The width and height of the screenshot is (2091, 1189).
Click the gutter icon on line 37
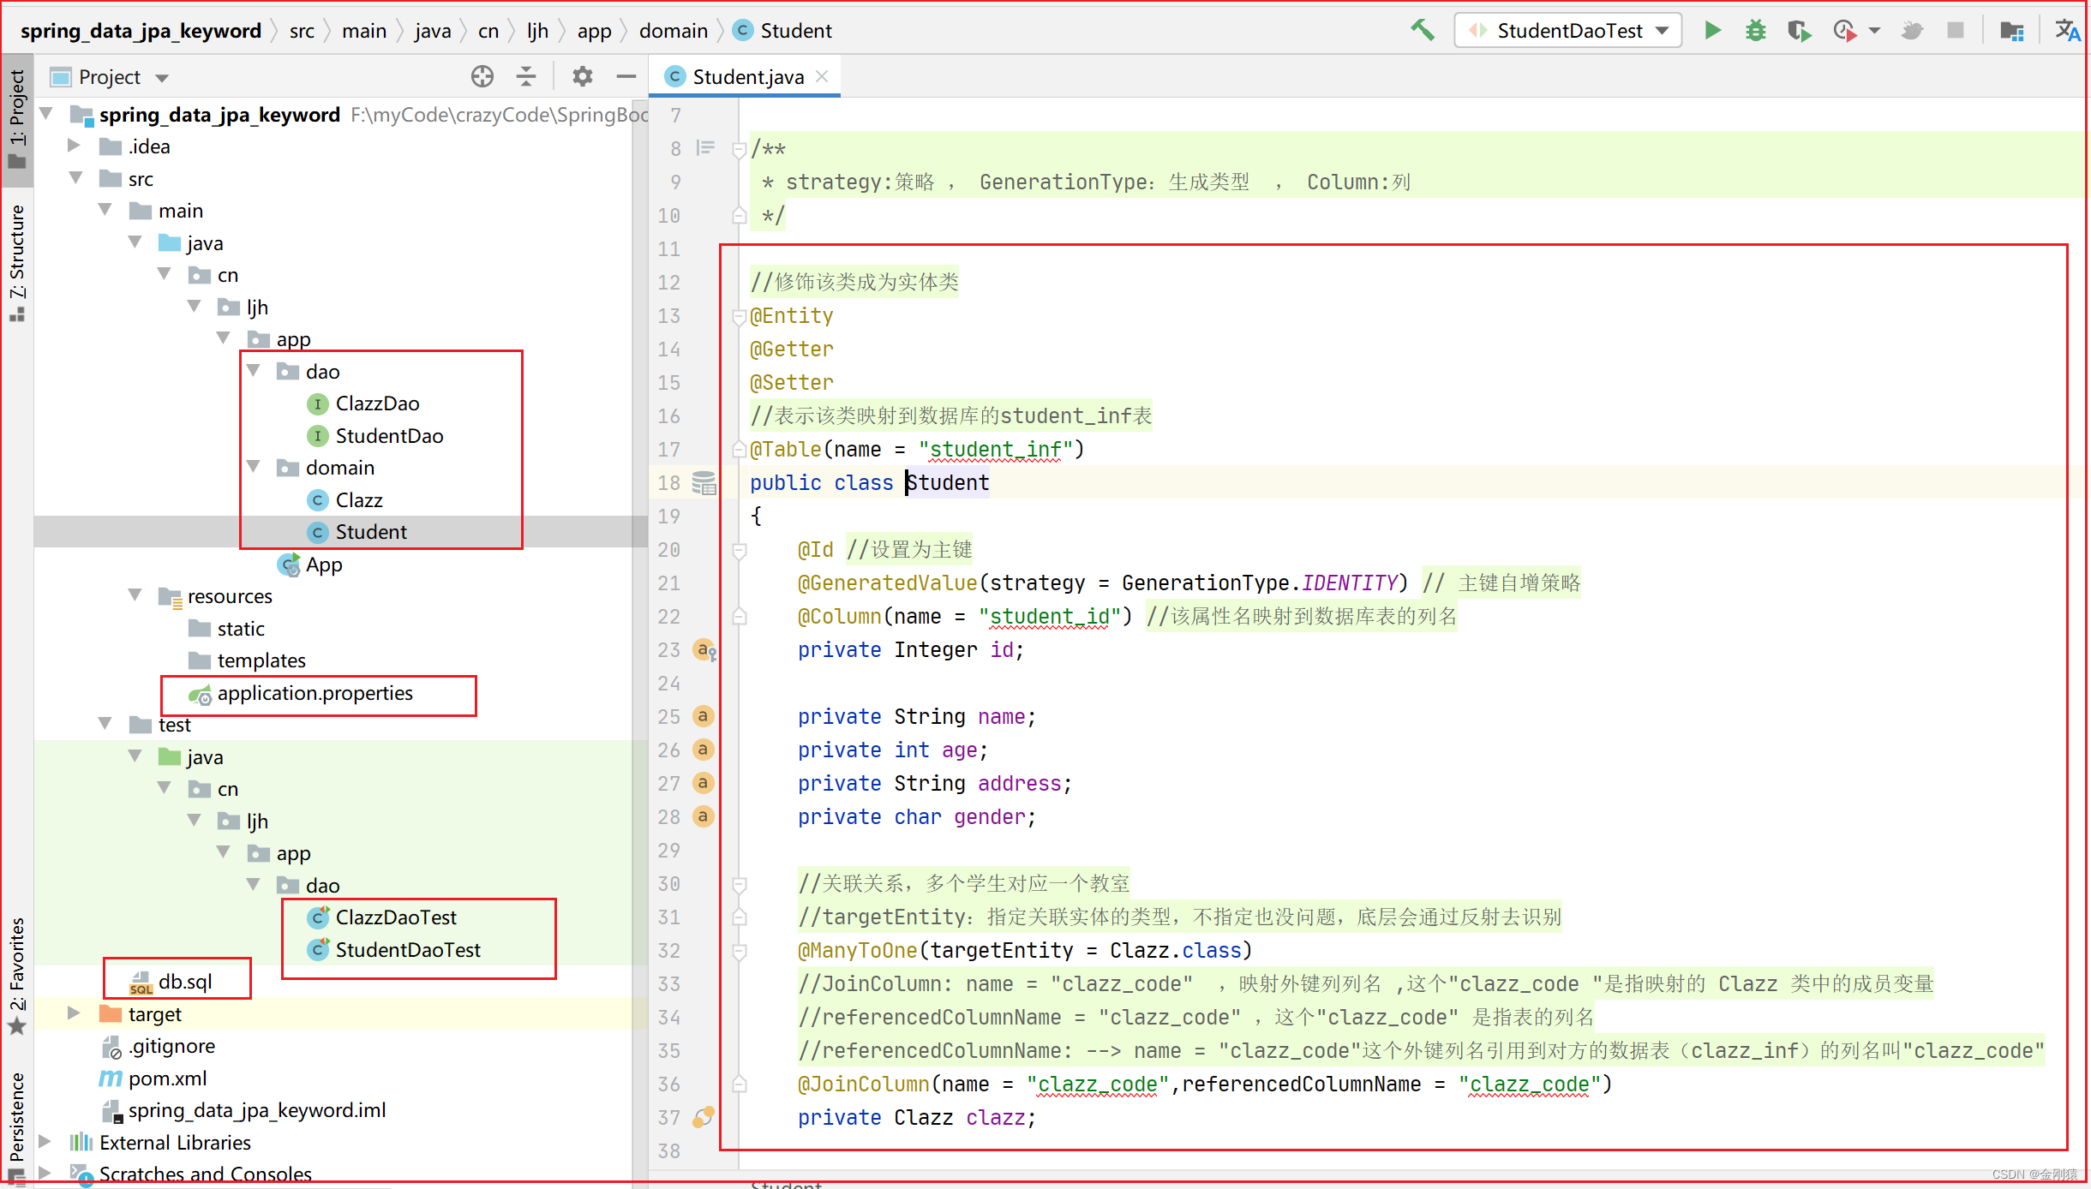703,1117
